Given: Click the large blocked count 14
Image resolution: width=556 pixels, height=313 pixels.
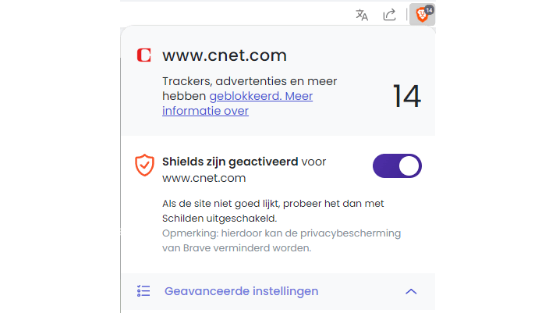Looking at the screenshot, I should point(406,96).
